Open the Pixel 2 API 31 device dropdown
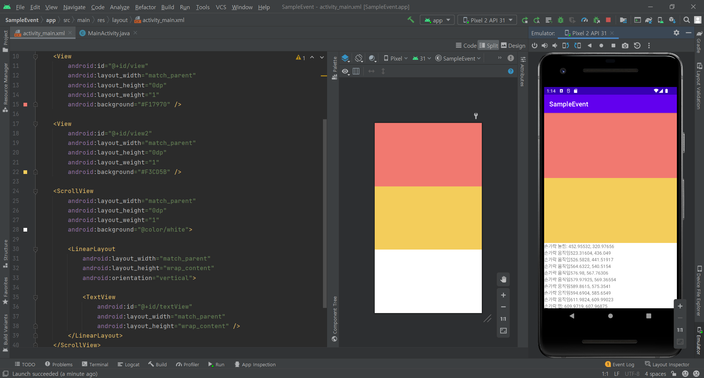704x378 pixels. click(487, 20)
